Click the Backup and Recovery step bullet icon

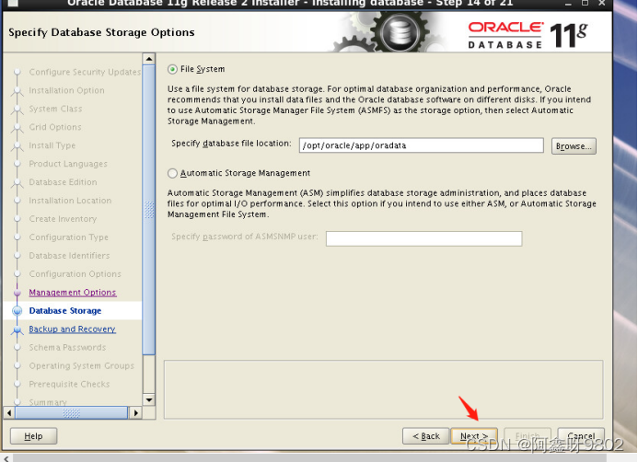[17, 329]
